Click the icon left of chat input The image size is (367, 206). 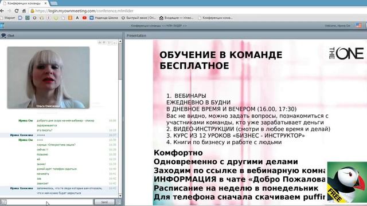pos(3,202)
